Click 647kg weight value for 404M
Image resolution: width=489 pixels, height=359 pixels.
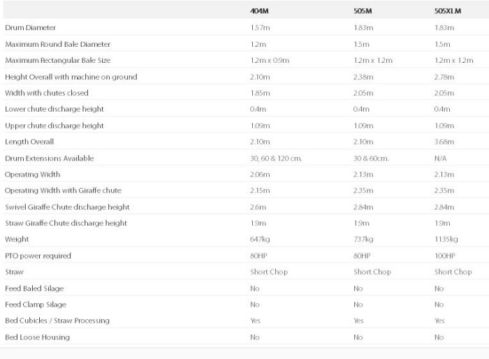point(259,240)
